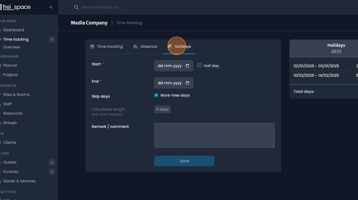The height and width of the screenshot is (200, 358).
Task: Click the people icon on the Absence tab
Action: click(135, 46)
